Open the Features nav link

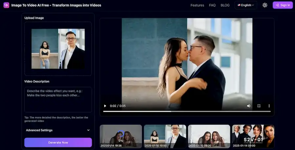coord(197,5)
